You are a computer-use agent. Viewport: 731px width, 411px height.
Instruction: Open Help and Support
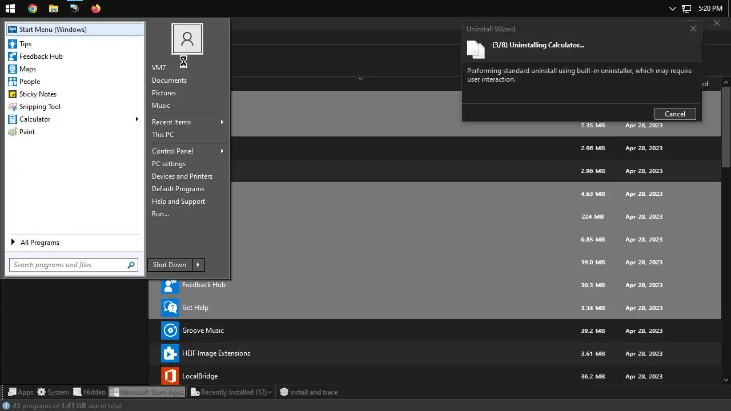tap(178, 202)
